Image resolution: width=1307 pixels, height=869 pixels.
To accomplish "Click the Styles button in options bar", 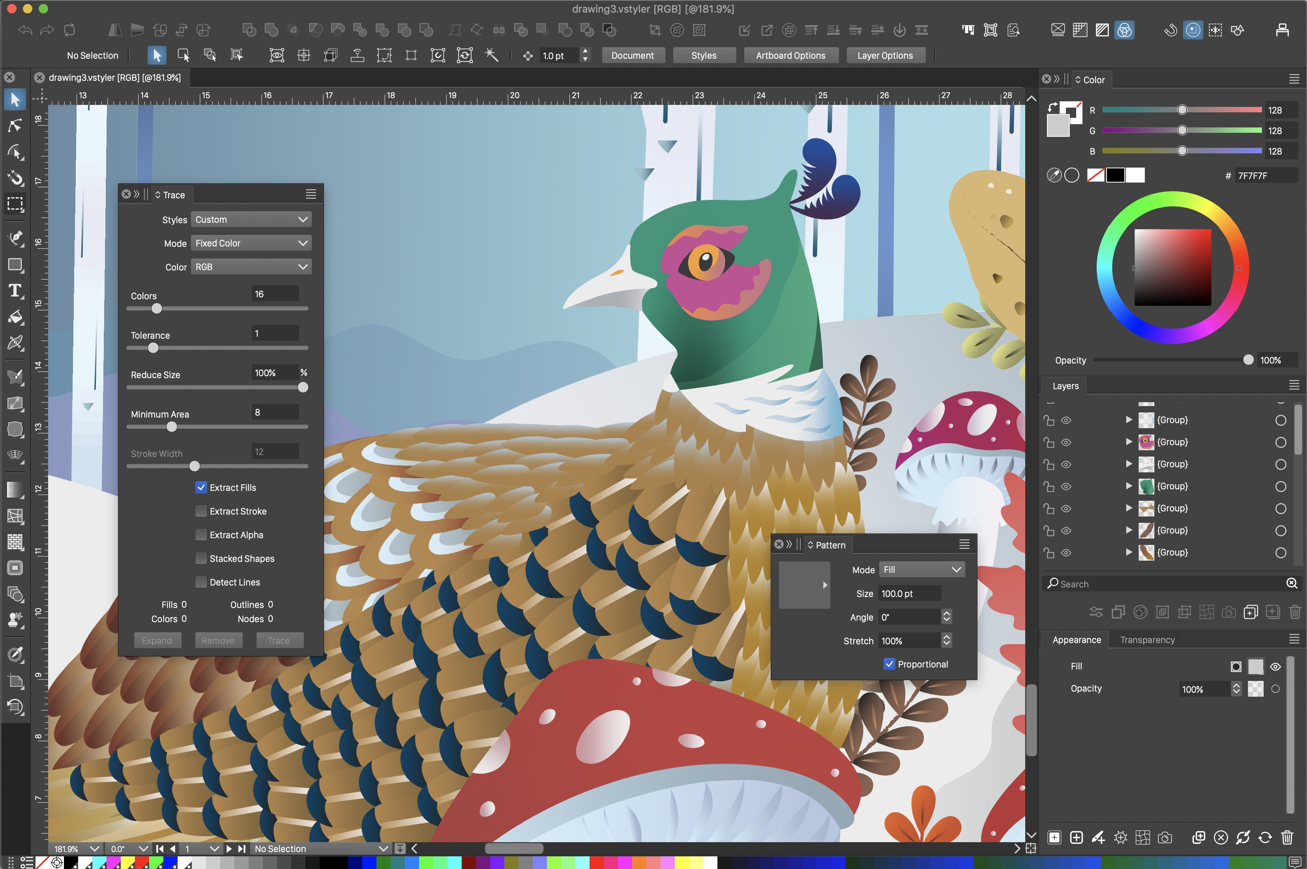I will coord(704,56).
